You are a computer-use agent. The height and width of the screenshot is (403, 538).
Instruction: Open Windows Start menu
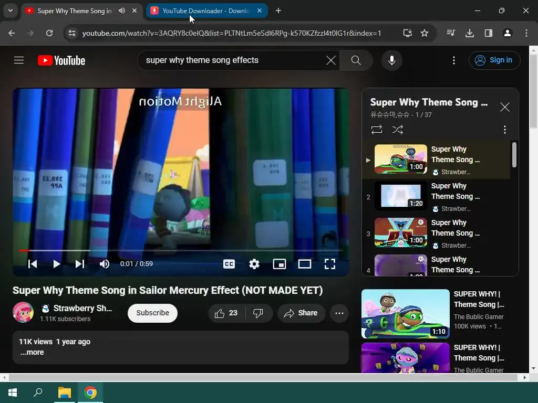tap(13, 393)
